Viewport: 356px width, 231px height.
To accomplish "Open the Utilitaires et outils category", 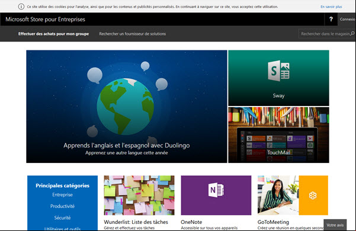I will (62, 229).
